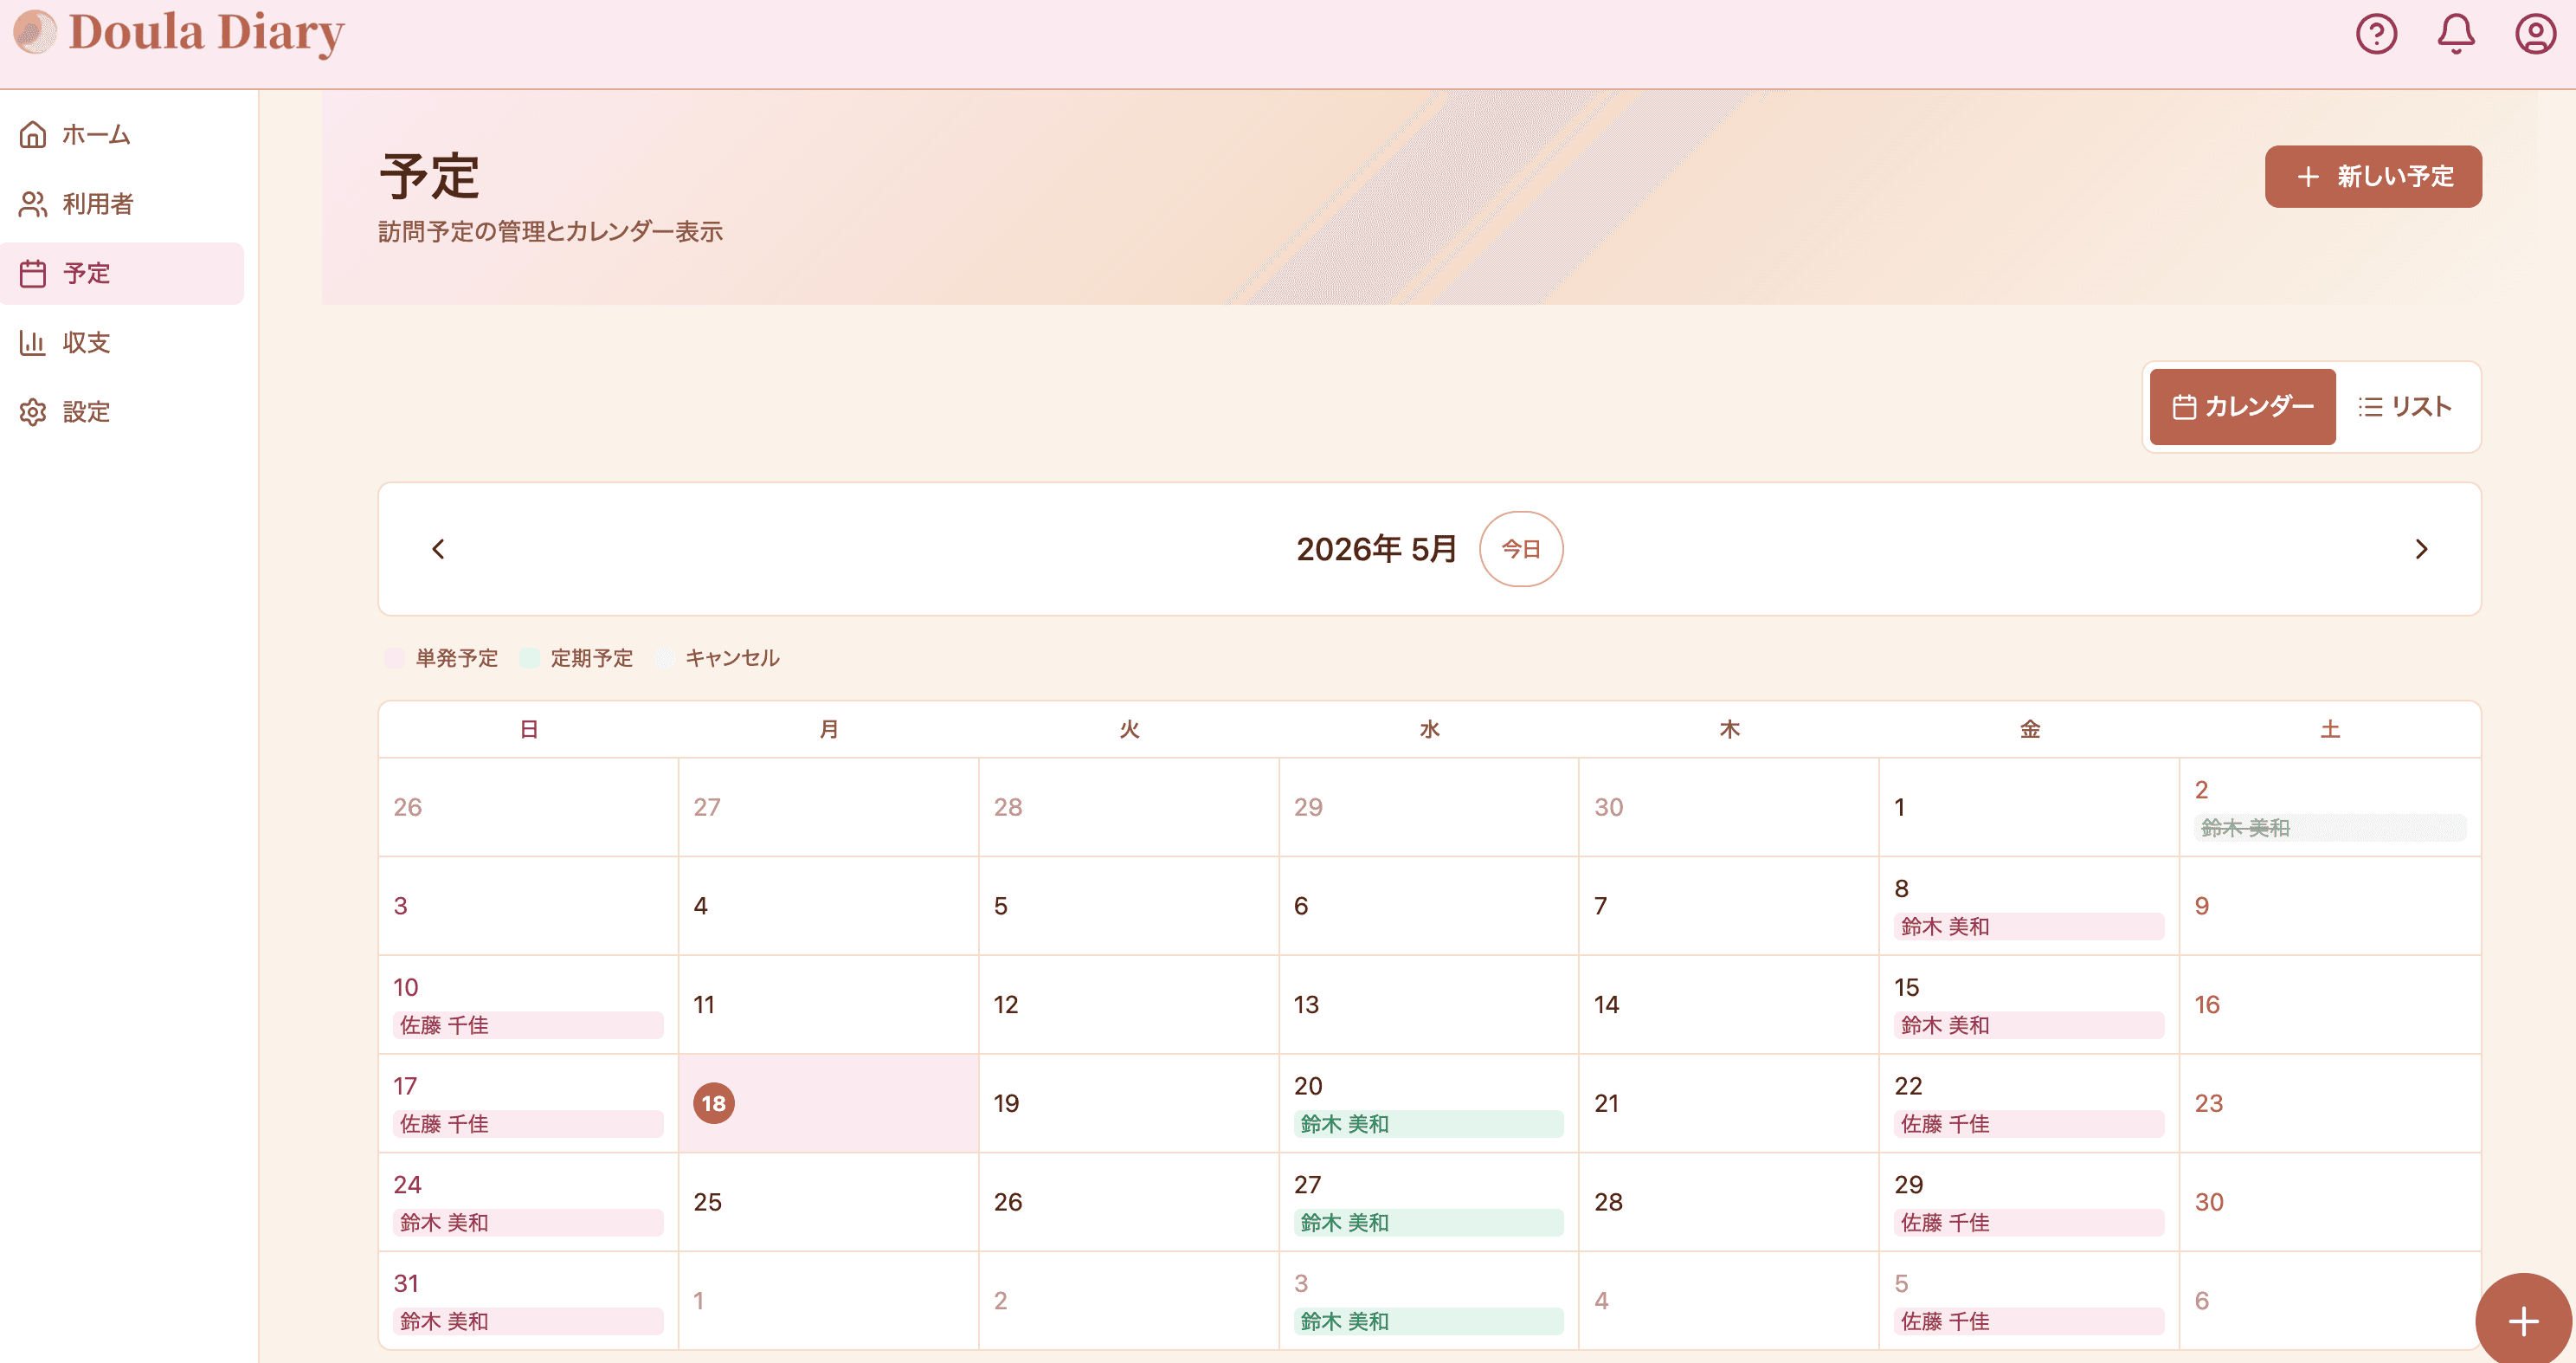This screenshot has width=2576, height=1363.
Task: Click the Doula Diary logo icon
Action: click(x=35, y=32)
